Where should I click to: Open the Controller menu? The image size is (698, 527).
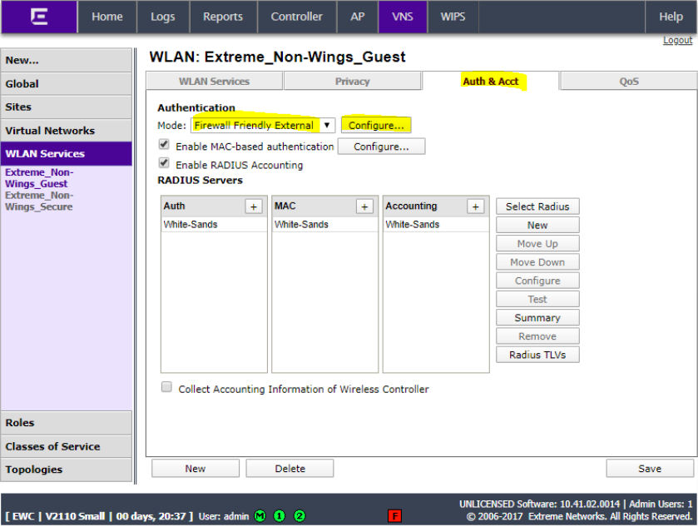[x=296, y=17]
